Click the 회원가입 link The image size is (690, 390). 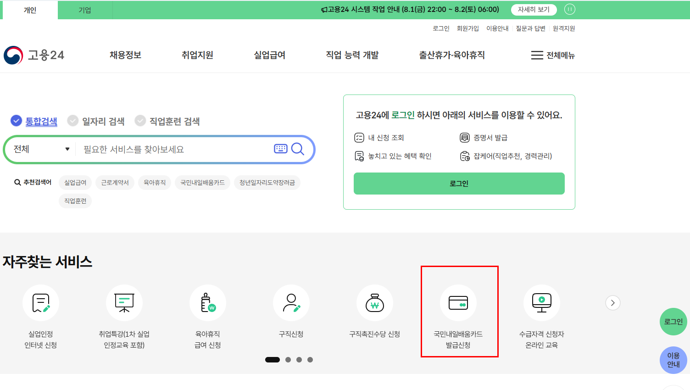[468, 28]
